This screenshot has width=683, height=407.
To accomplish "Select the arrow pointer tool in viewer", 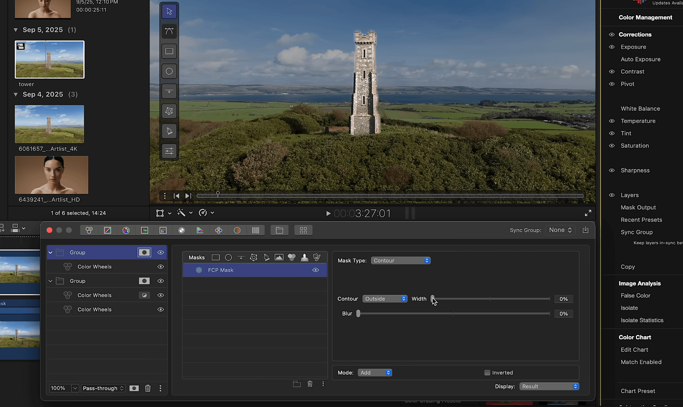I will click(169, 12).
